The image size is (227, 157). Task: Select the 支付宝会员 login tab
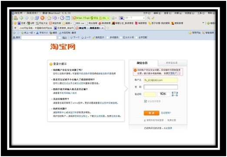point(172,63)
